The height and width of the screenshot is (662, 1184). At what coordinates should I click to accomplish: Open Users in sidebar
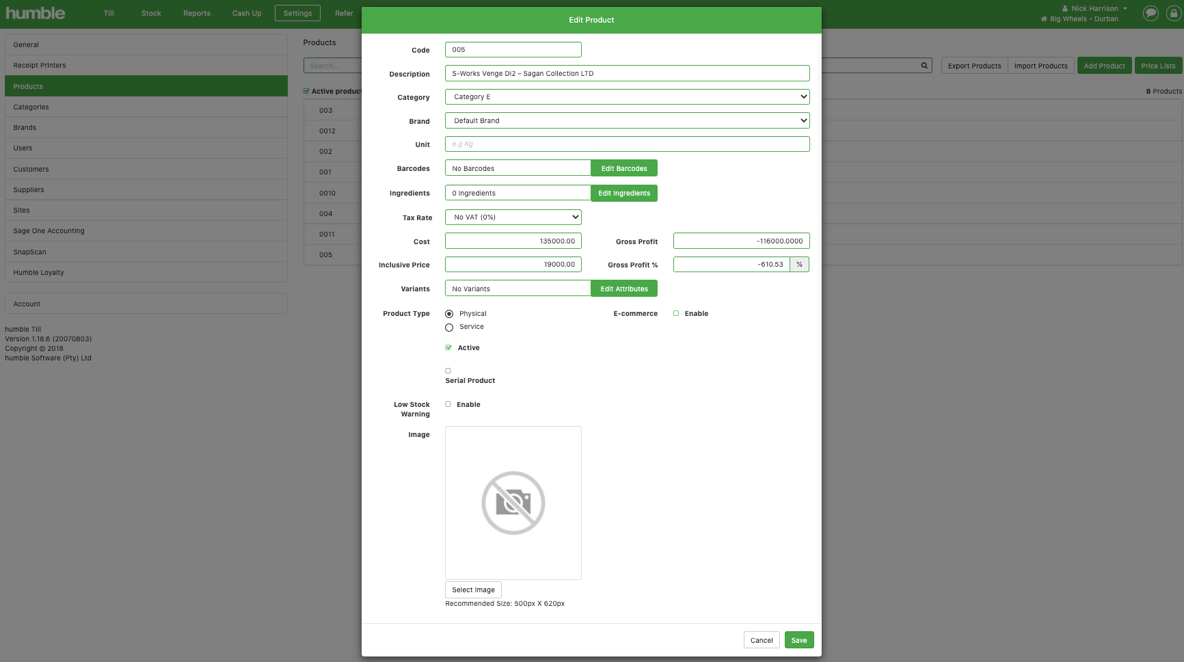146,148
